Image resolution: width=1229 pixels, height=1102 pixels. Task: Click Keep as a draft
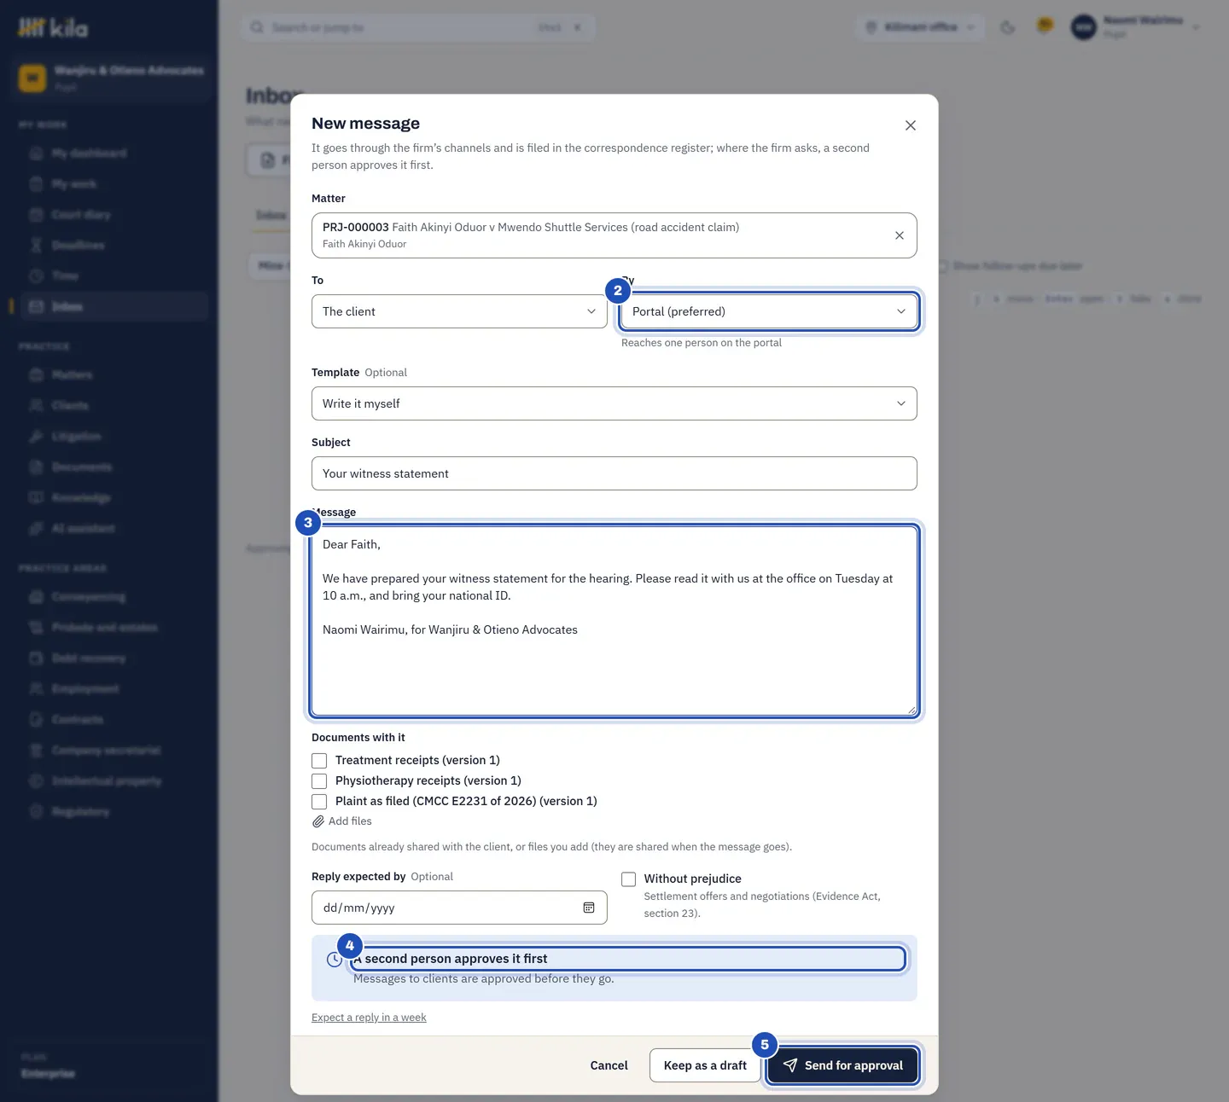705,1065
